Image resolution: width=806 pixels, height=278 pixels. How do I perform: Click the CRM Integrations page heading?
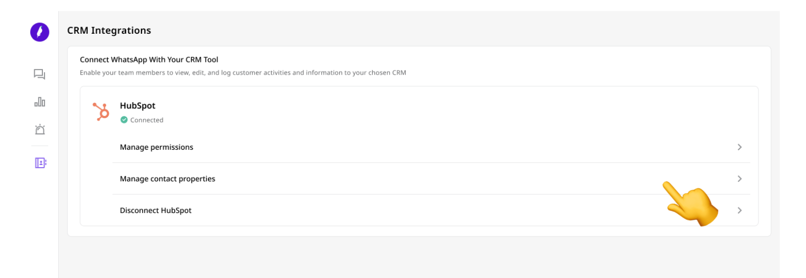pos(109,30)
